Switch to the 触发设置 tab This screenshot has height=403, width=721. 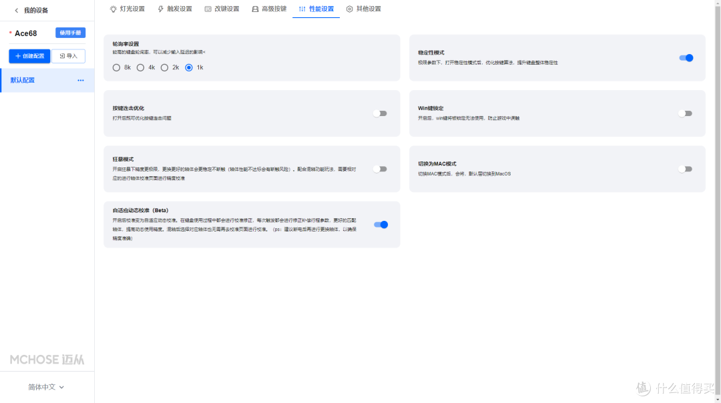tap(175, 9)
